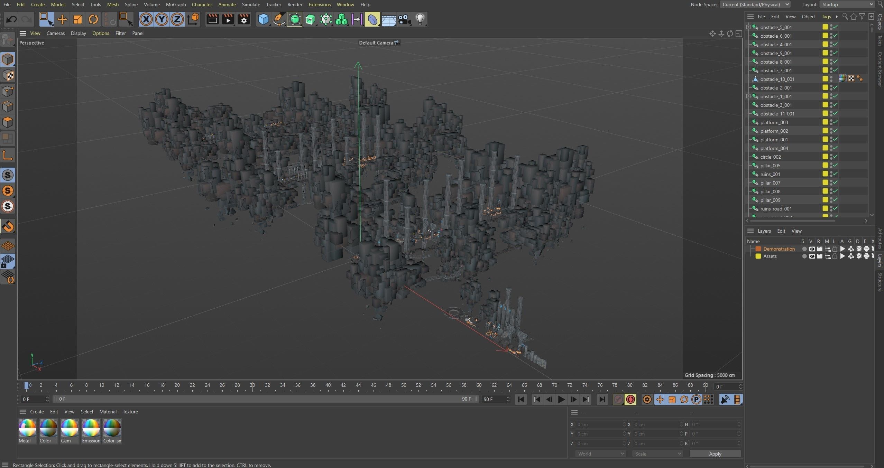The width and height of the screenshot is (884, 468).
Task: Click the Enable Axis L-shaped icon
Action: (8, 155)
